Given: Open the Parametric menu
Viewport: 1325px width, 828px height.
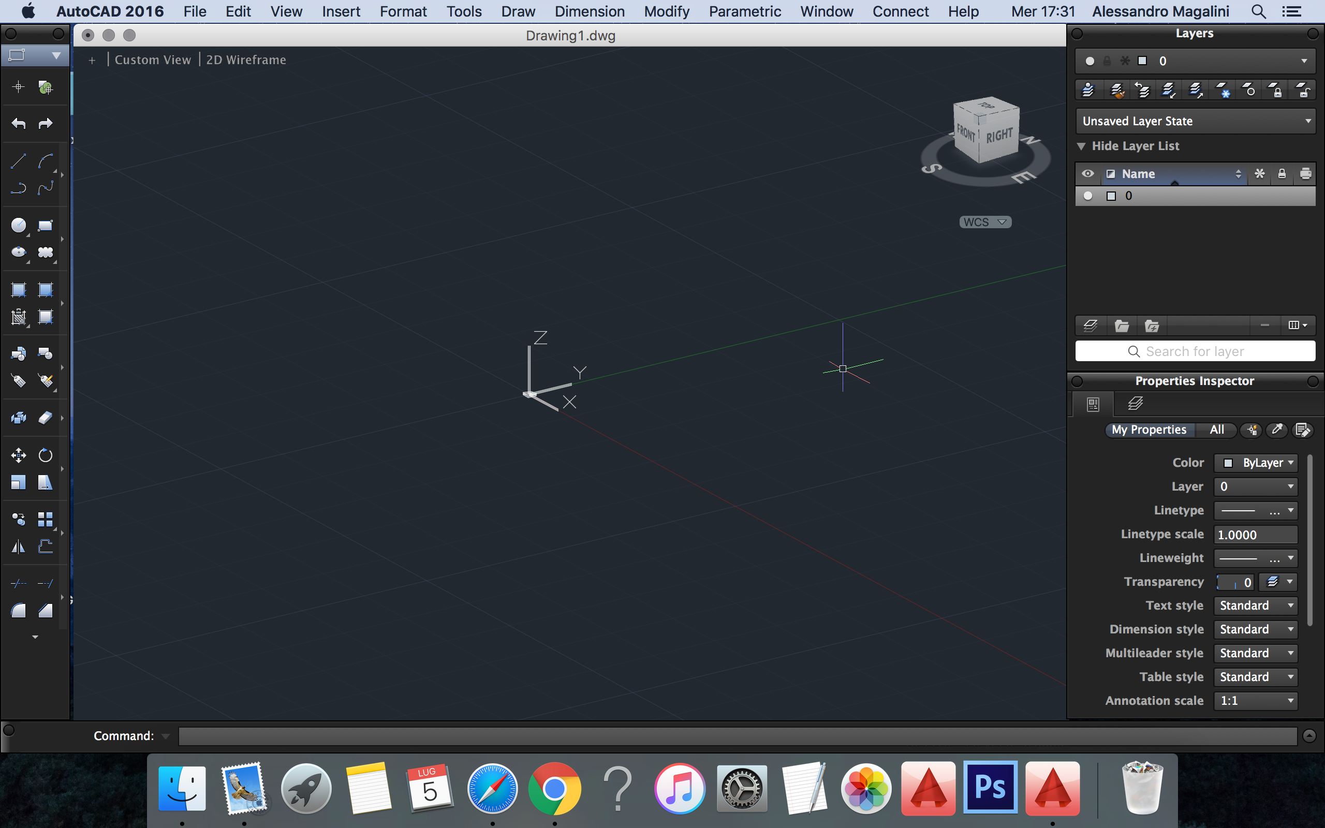Looking at the screenshot, I should tap(745, 11).
